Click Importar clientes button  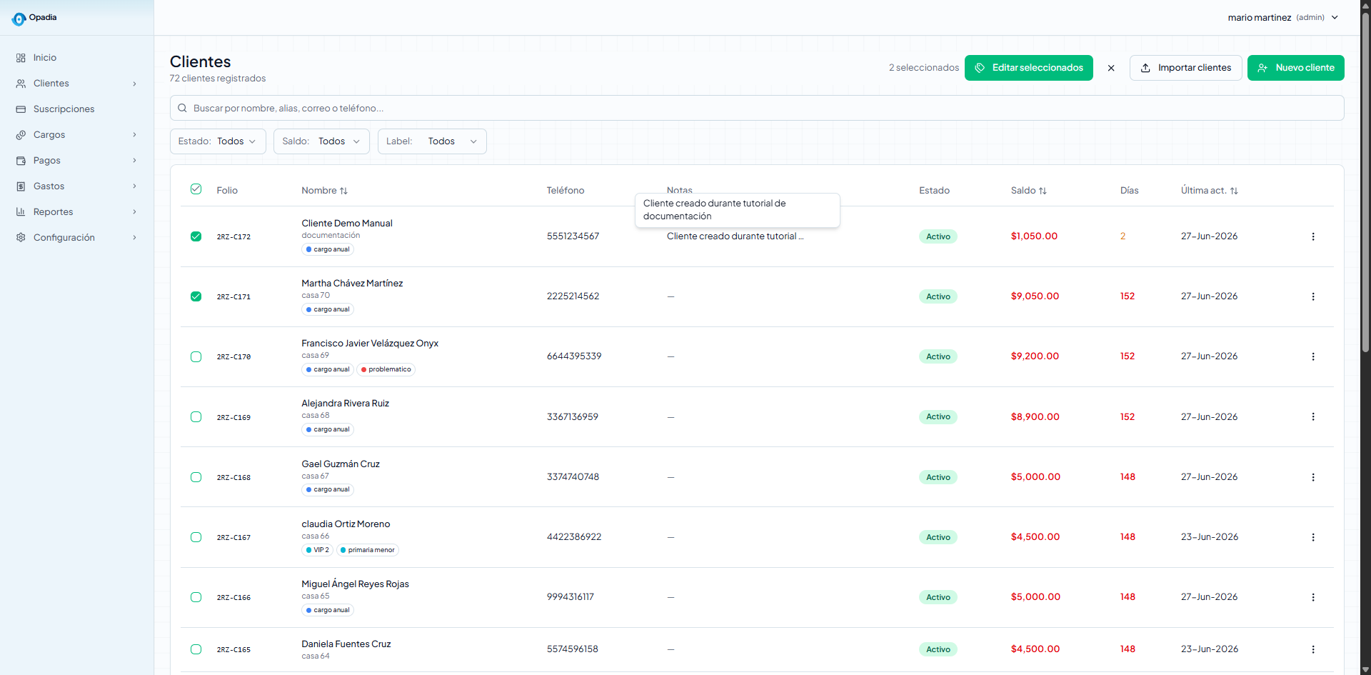pyautogui.click(x=1185, y=68)
